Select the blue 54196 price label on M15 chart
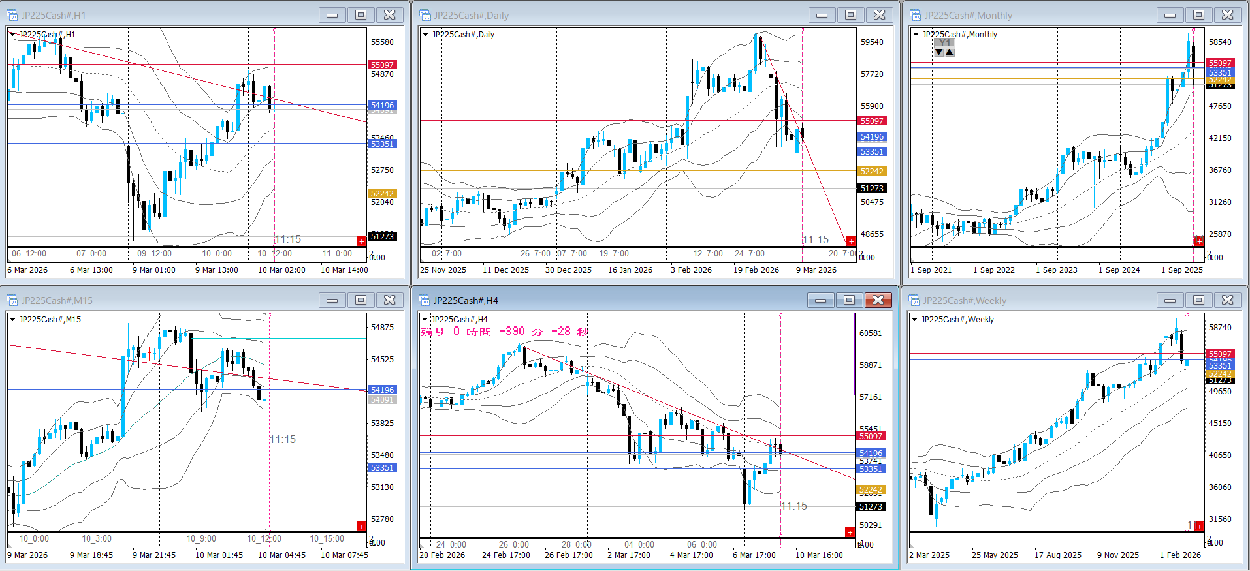 (x=382, y=390)
